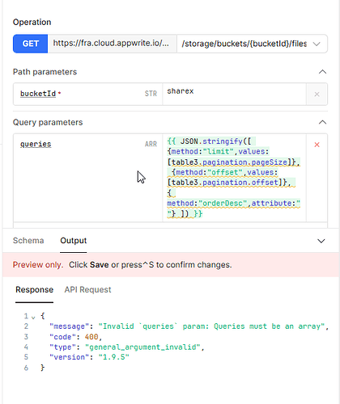This screenshot has width=340, height=404.
Task: Clear the bucketId parameter with gray X
Action: coord(317,95)
